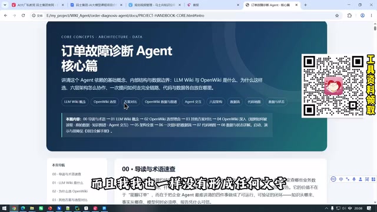Click the QR code image
The width and height of the screenshot is (377, 212).
(x=333, y=86)
